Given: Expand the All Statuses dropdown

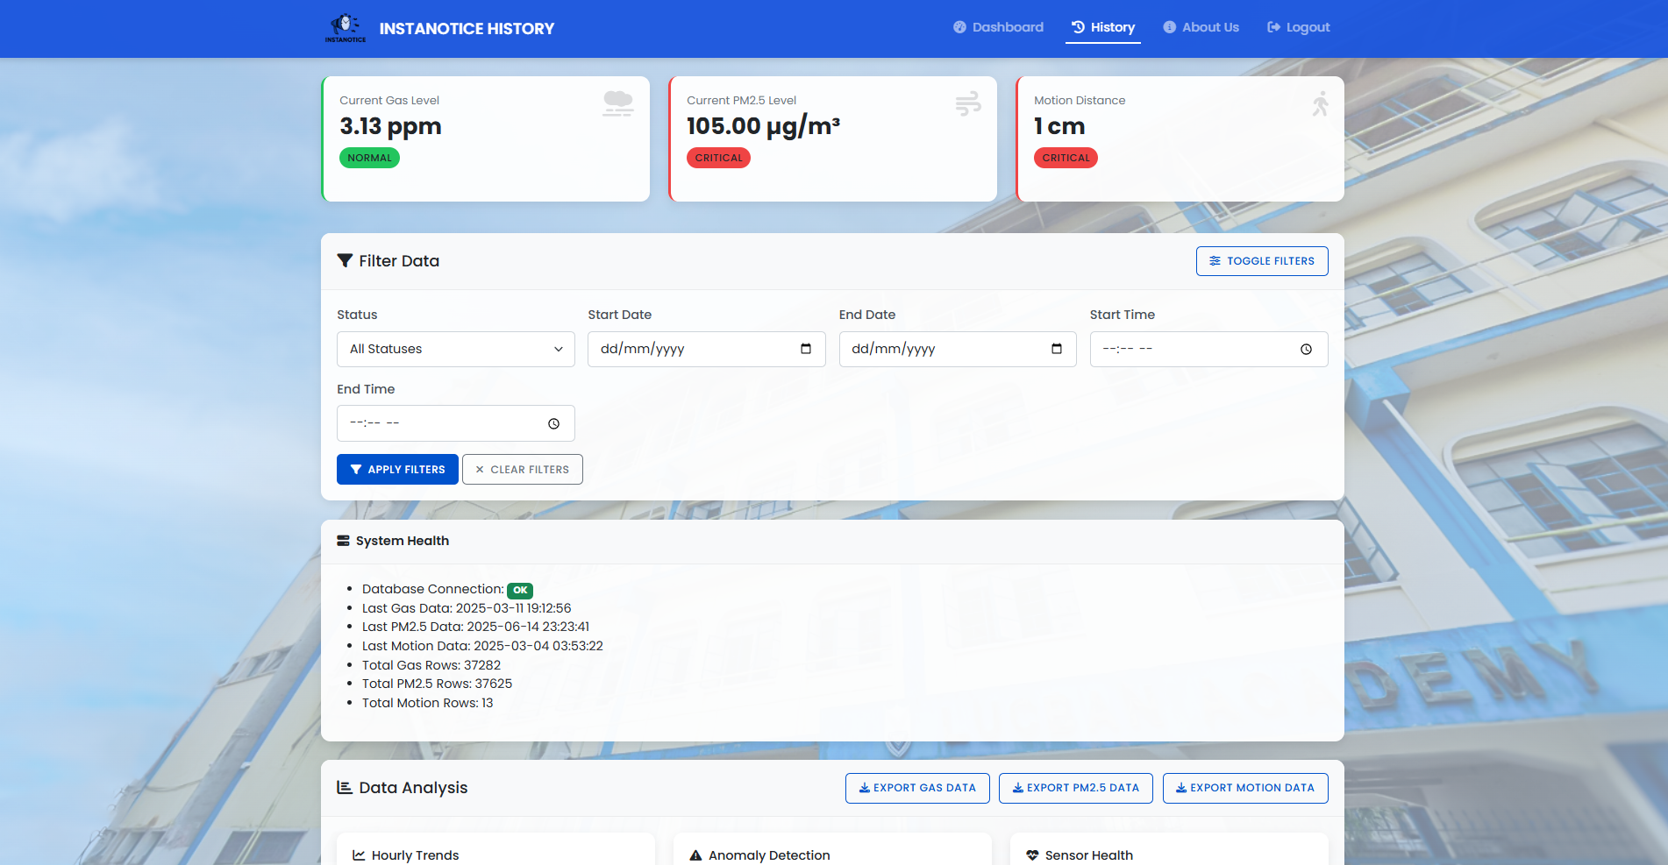Looking at the screenshot, I should [455, 349].
